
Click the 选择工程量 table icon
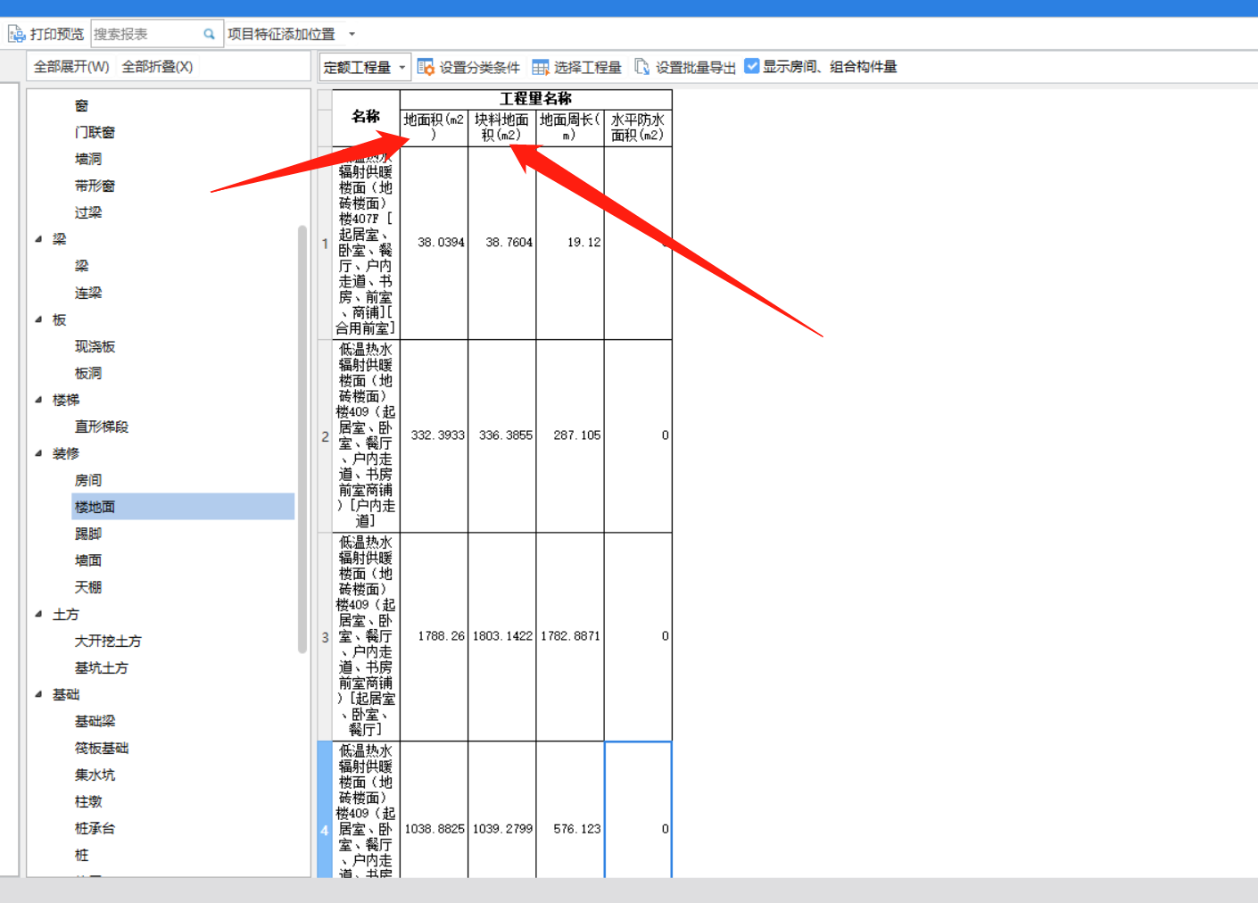tap(540, 67)
